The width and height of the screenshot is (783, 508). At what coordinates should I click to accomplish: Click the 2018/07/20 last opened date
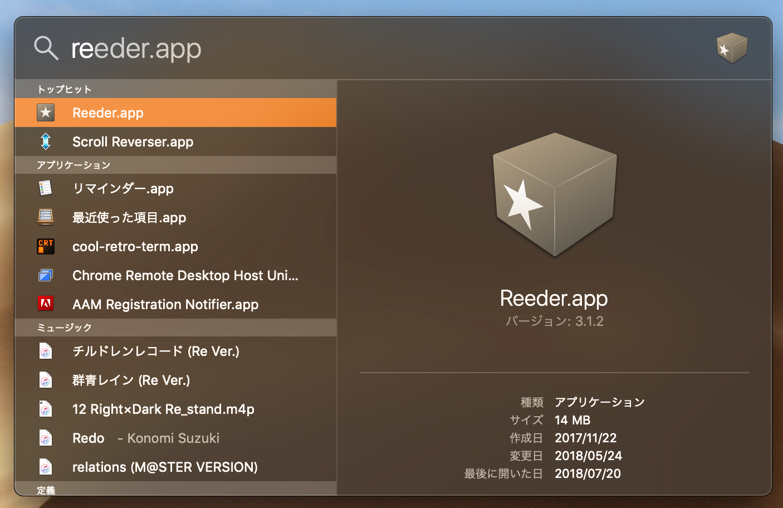pyautogui.click(x=588, y=473)
